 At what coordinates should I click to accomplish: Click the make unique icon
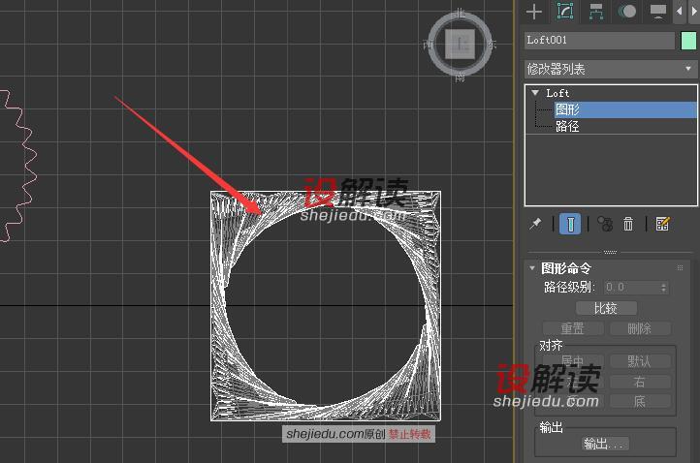pos(604,224)
